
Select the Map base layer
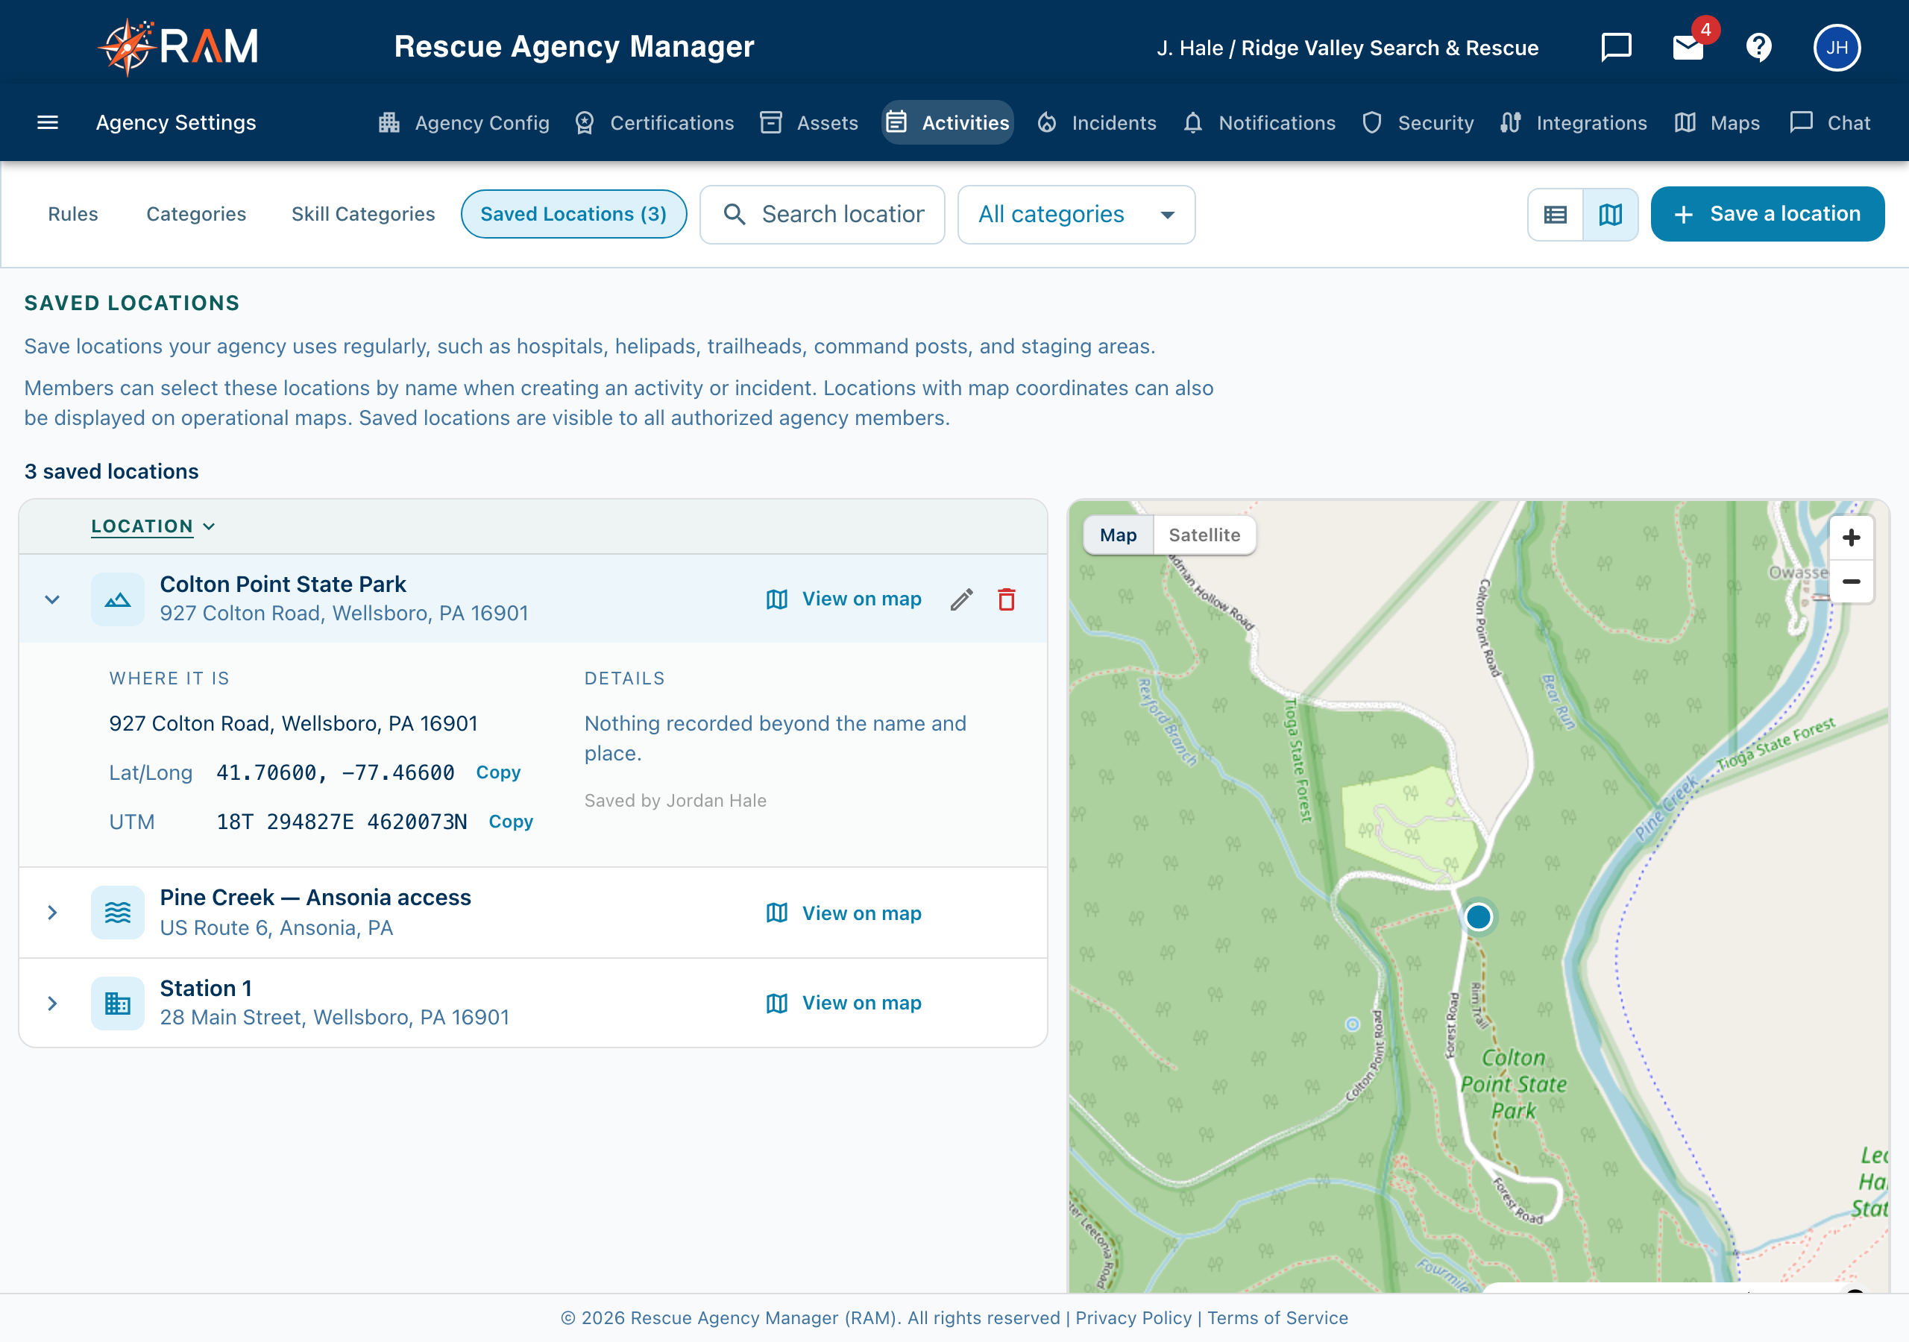[1118, 535]
